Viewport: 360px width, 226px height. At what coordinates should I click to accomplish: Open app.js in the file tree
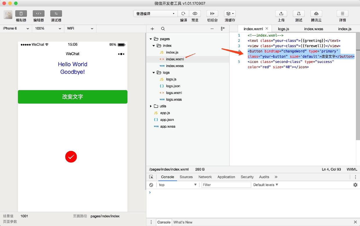click(x=165, y=113)
